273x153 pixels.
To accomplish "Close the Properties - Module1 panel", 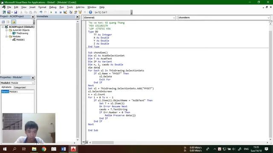I will 33,77.
